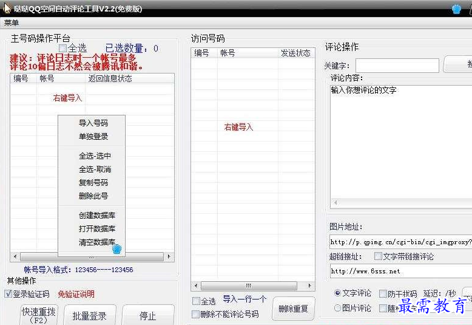Click the 删除重复 button
Image resolution: width=472 pixels, height=325 pixels.
pyautogui.click(x=293, y=309)
